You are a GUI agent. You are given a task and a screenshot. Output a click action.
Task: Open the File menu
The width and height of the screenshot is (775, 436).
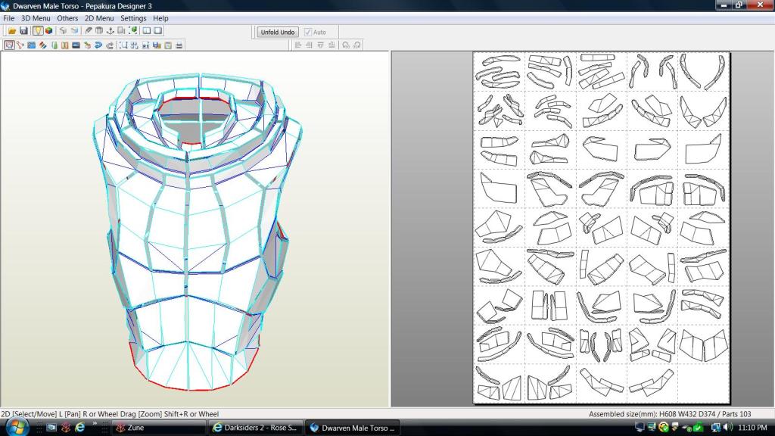(9, 18)
